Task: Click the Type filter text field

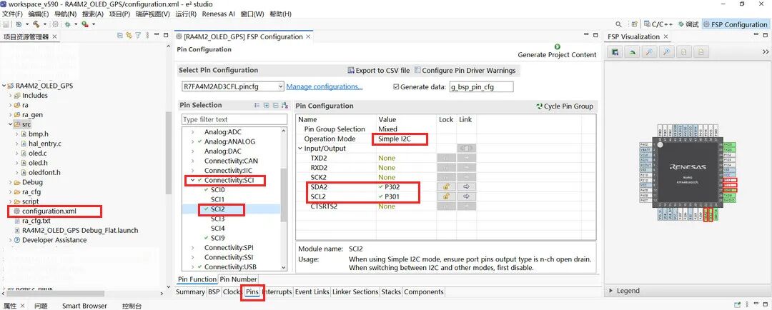Action: [x=233, y=119]
